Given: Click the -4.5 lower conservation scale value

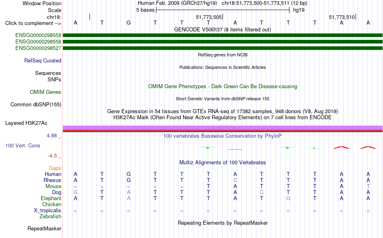Looking at the screenshot, I should (52, 156).
